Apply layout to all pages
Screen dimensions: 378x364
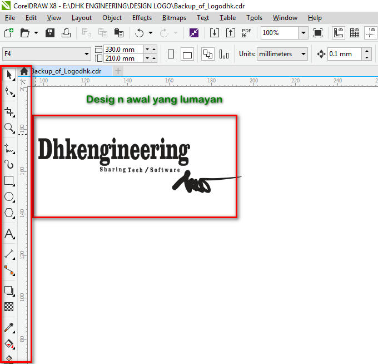(x=208, y=54)
